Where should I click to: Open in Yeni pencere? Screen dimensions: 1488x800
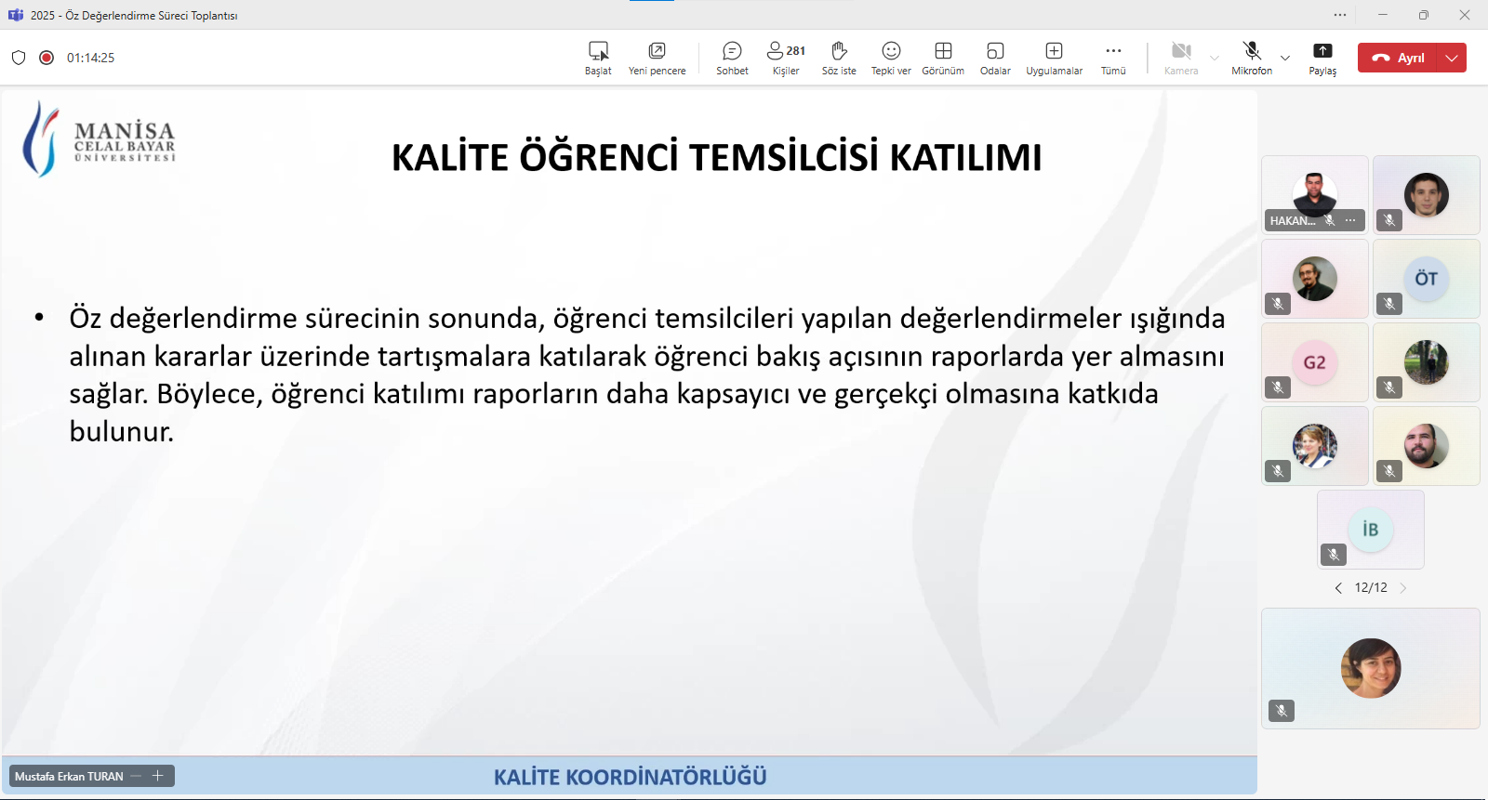coord(657,58)
